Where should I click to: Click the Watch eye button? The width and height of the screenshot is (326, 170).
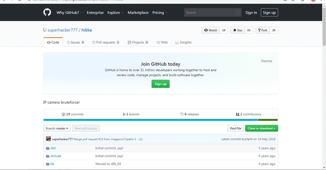pos(210,30)
